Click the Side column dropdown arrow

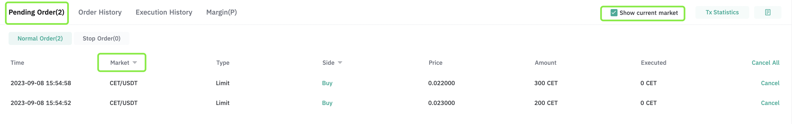click(x=340, y=63)
